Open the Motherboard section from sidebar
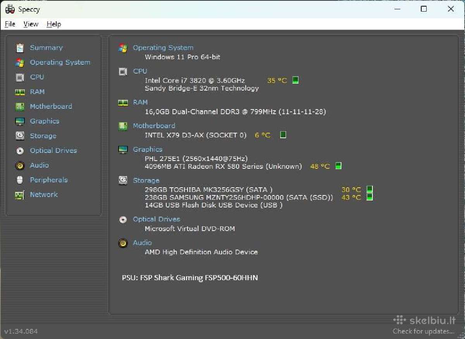The image size is (465, 339). (51, 106)
